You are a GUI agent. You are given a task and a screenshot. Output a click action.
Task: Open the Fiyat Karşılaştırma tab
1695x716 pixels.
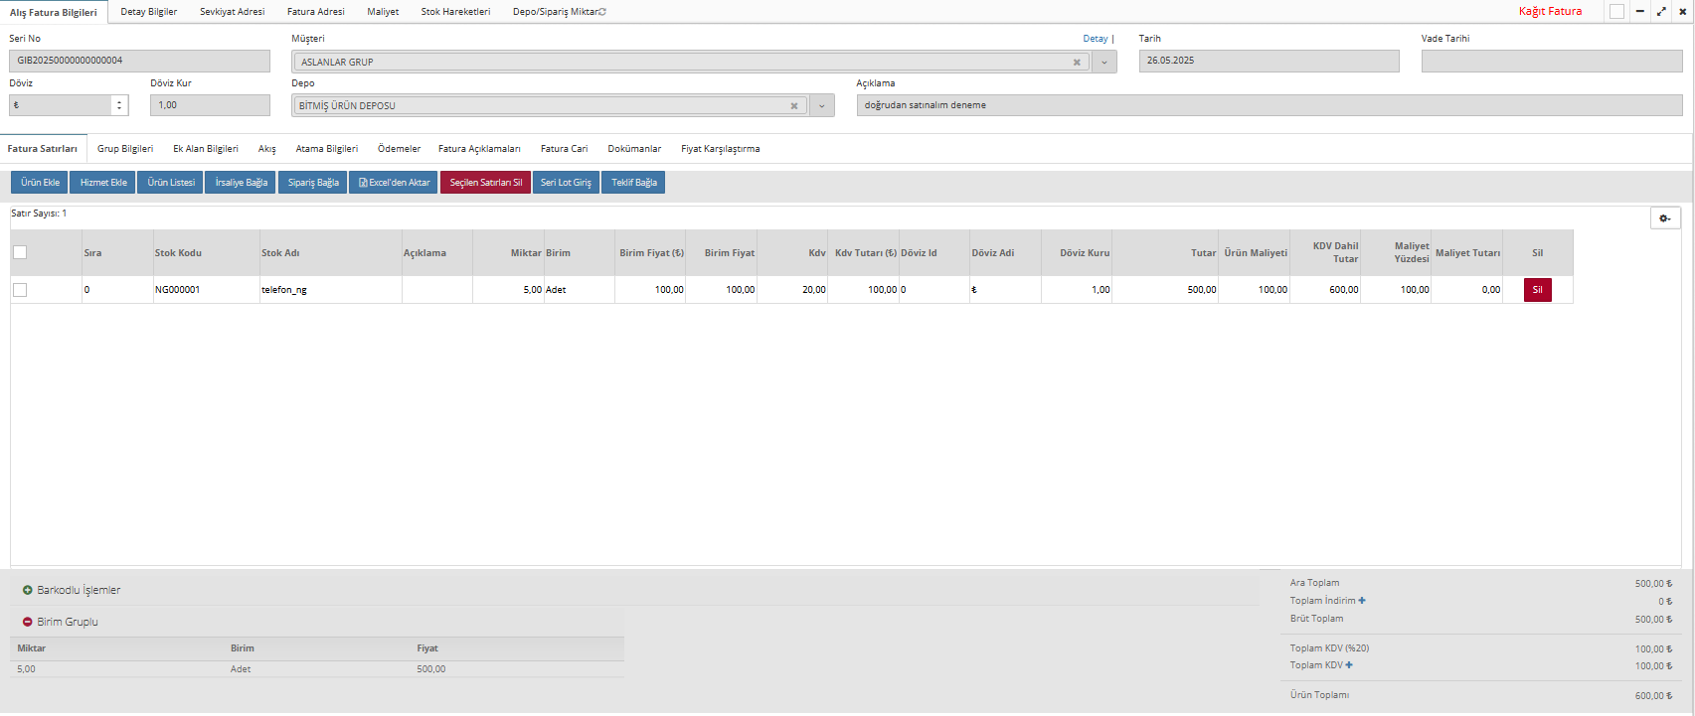point(720,149)
